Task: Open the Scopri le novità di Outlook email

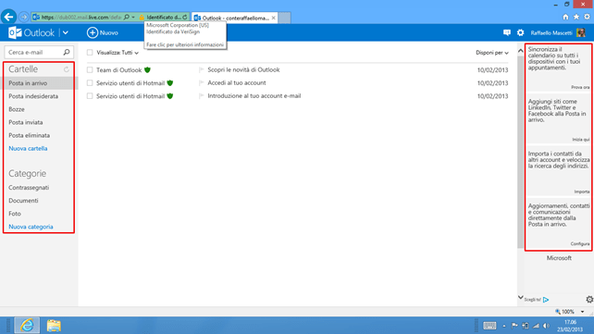Action: pyautogui.click(x=243, y=70)
